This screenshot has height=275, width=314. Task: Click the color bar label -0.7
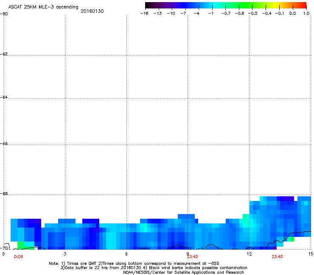point(226,14)
